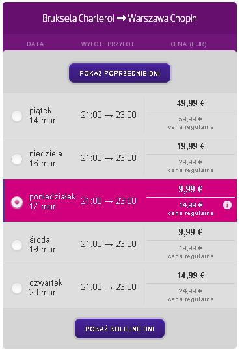Click the 24,99 € cena regularna on Thursday
The width and height of the screenshot is (242, 354).
(x=191, y=295)
